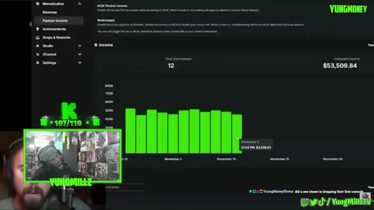Screen dimensions: 374x210
Task: Click the KICK Partner Income heading
Action: point(112,6)
